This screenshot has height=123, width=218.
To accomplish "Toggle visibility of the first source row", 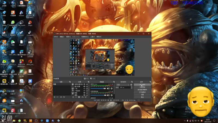I will tap(84, 84).
